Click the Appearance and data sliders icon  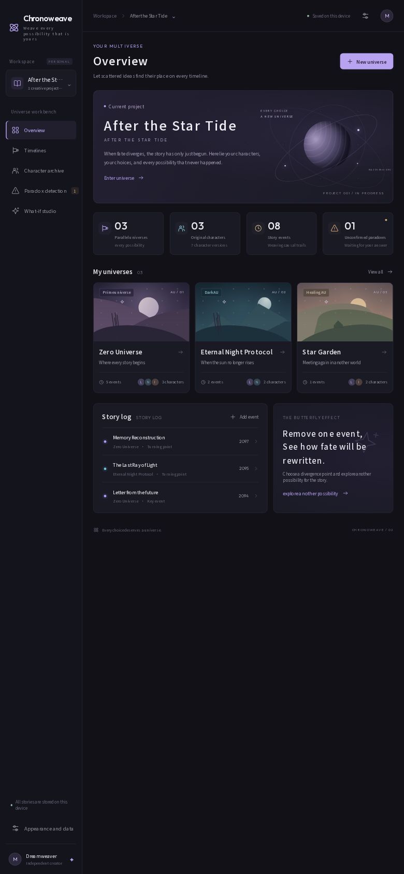[16, 828]
